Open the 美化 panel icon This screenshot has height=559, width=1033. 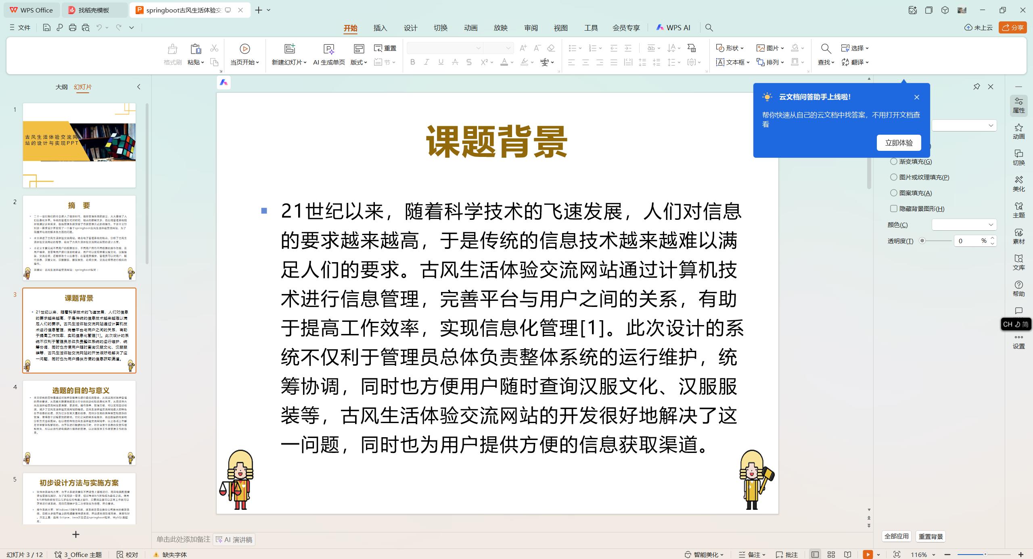point(1018,184)
